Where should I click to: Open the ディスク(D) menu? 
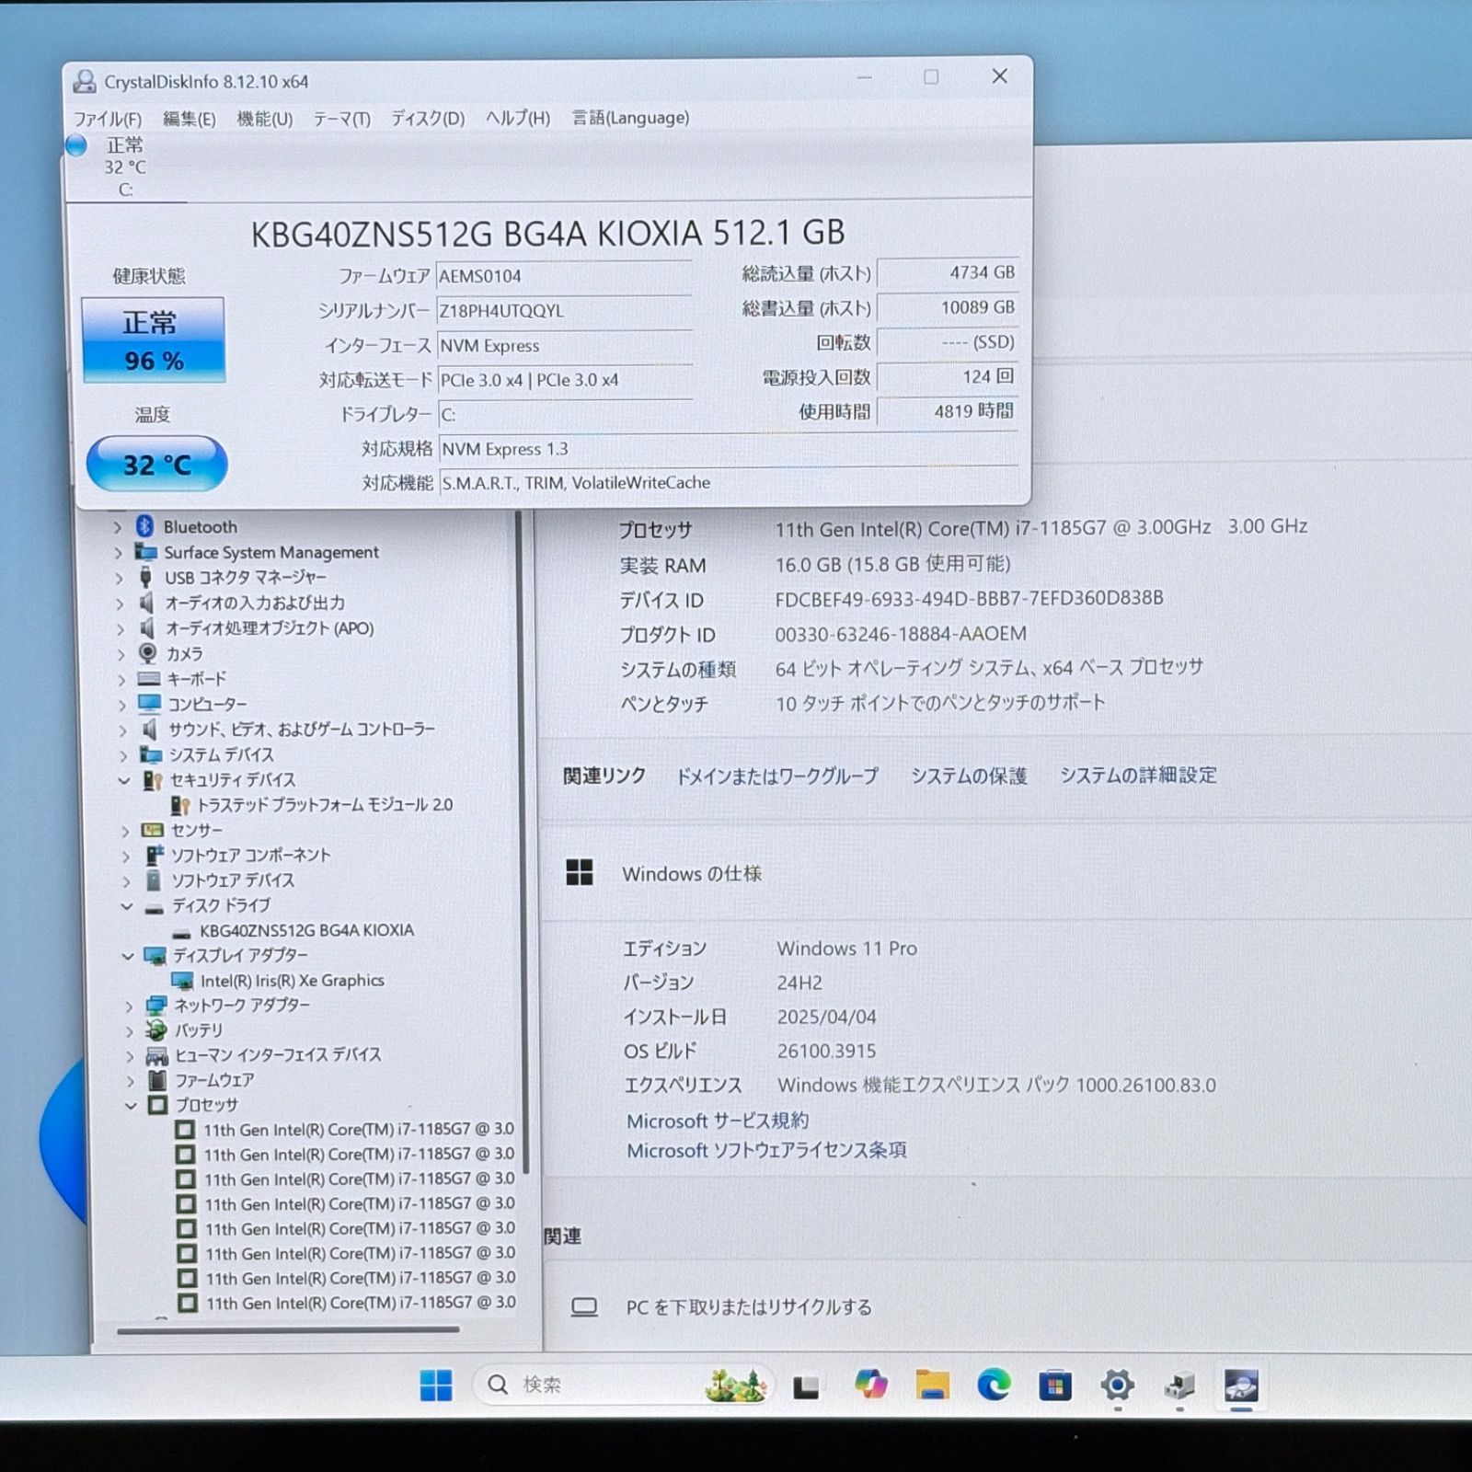click(428, 119)
